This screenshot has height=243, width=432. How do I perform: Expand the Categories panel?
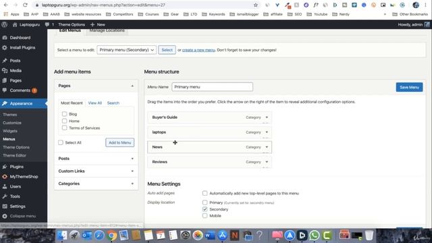132,184
